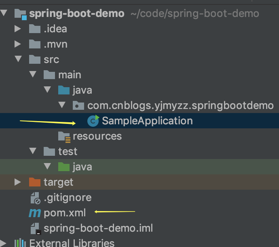The width and height of the screenshot is (279, 247).
Task: Select the target label
Action: point(59,182)
